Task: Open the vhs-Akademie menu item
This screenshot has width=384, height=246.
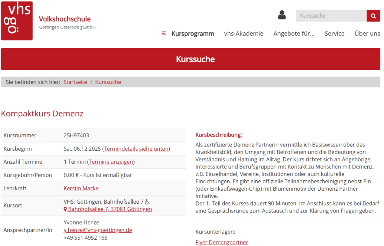Action: [244, 34]
